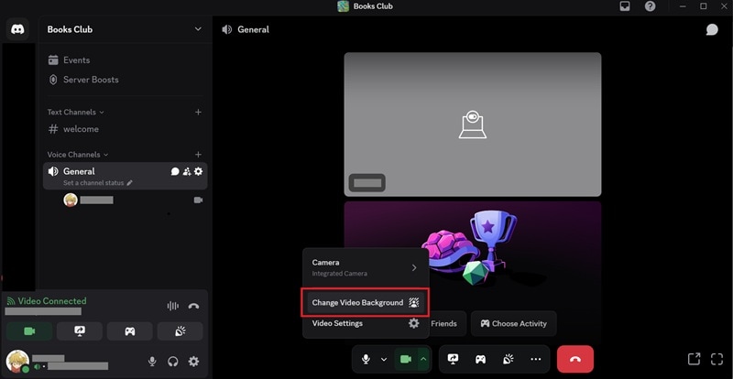This screenshot has width=733, height=379.
Task: Share your screen from sidebar panel
Action: (80, 331)
